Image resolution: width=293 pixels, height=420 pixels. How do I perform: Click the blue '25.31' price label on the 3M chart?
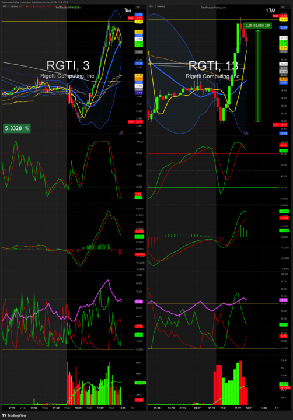(x=138, y=64)
